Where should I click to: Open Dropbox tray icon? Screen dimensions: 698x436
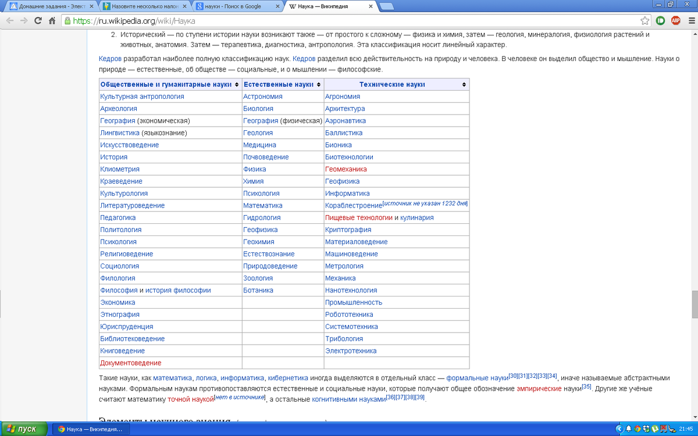point(646,429)
